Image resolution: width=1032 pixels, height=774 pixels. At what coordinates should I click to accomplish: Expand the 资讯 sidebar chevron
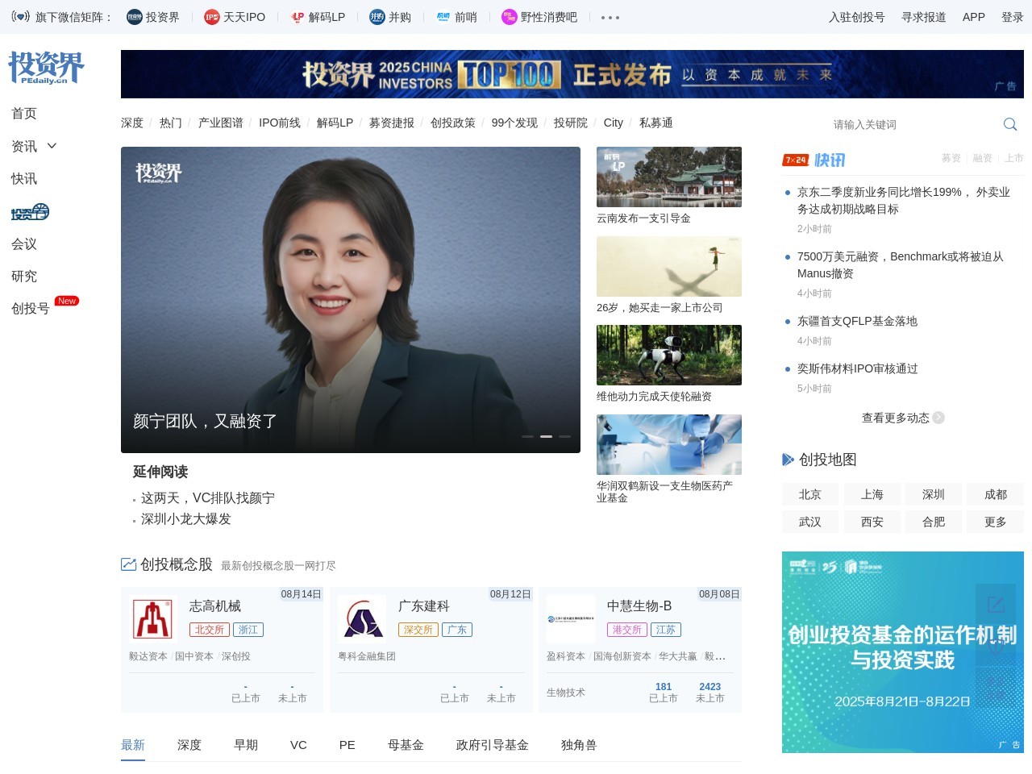pyautogui.click(x=52, y=146)
